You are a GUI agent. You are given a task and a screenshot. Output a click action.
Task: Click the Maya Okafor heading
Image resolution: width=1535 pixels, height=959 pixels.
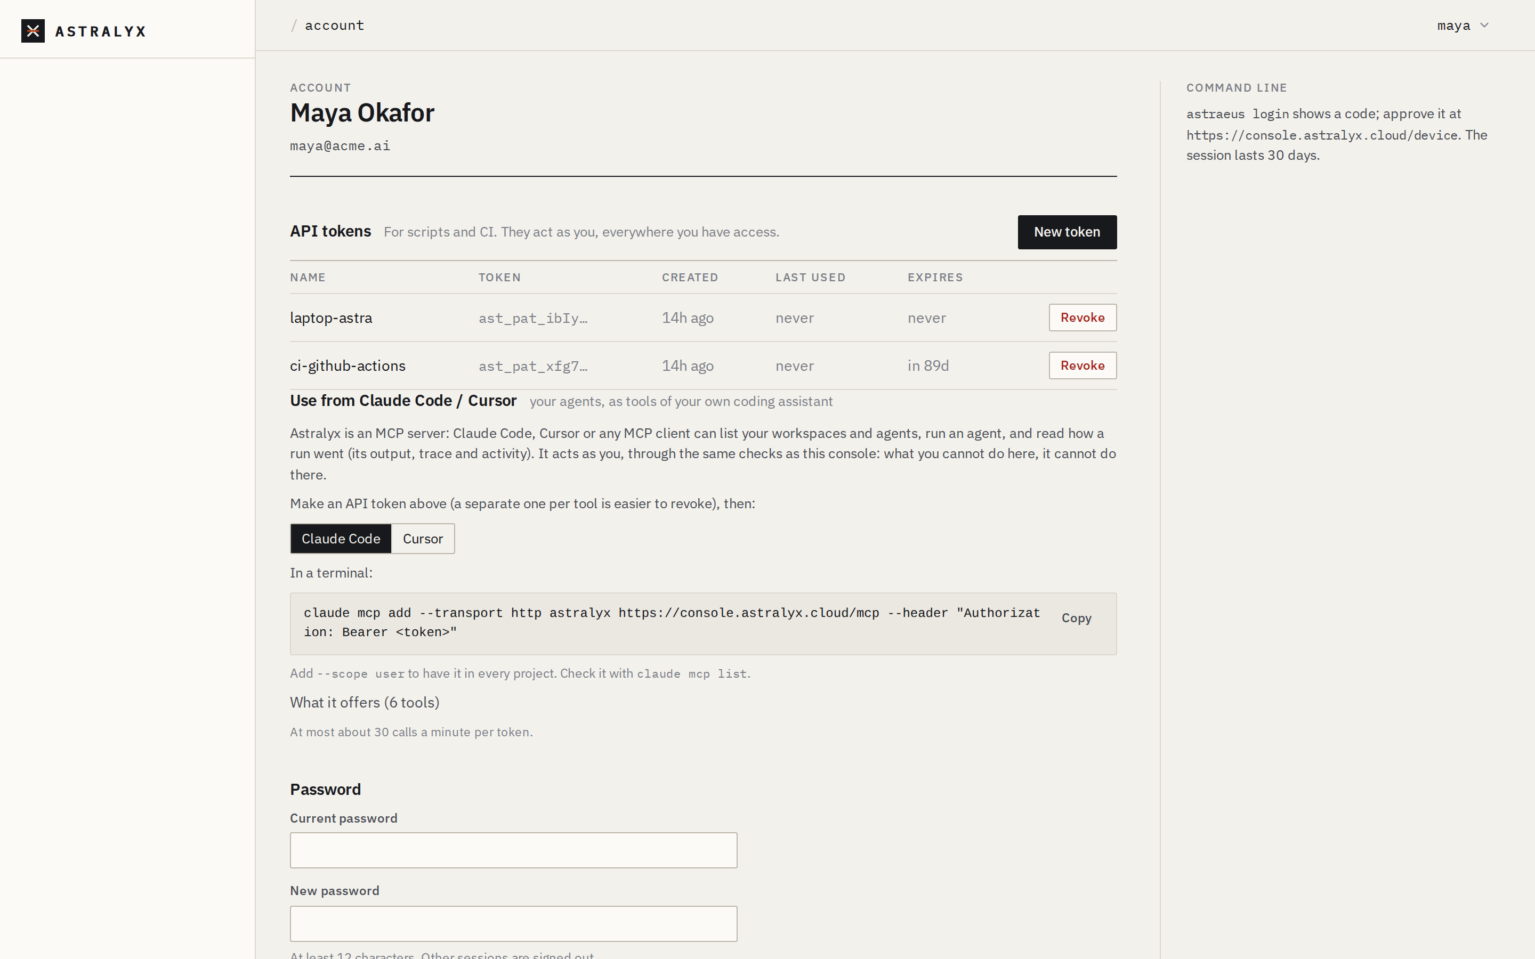click(362, 113)
